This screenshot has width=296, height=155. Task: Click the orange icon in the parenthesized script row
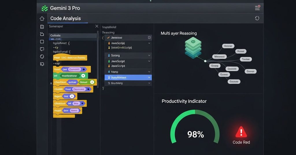[x=109, y=48]
